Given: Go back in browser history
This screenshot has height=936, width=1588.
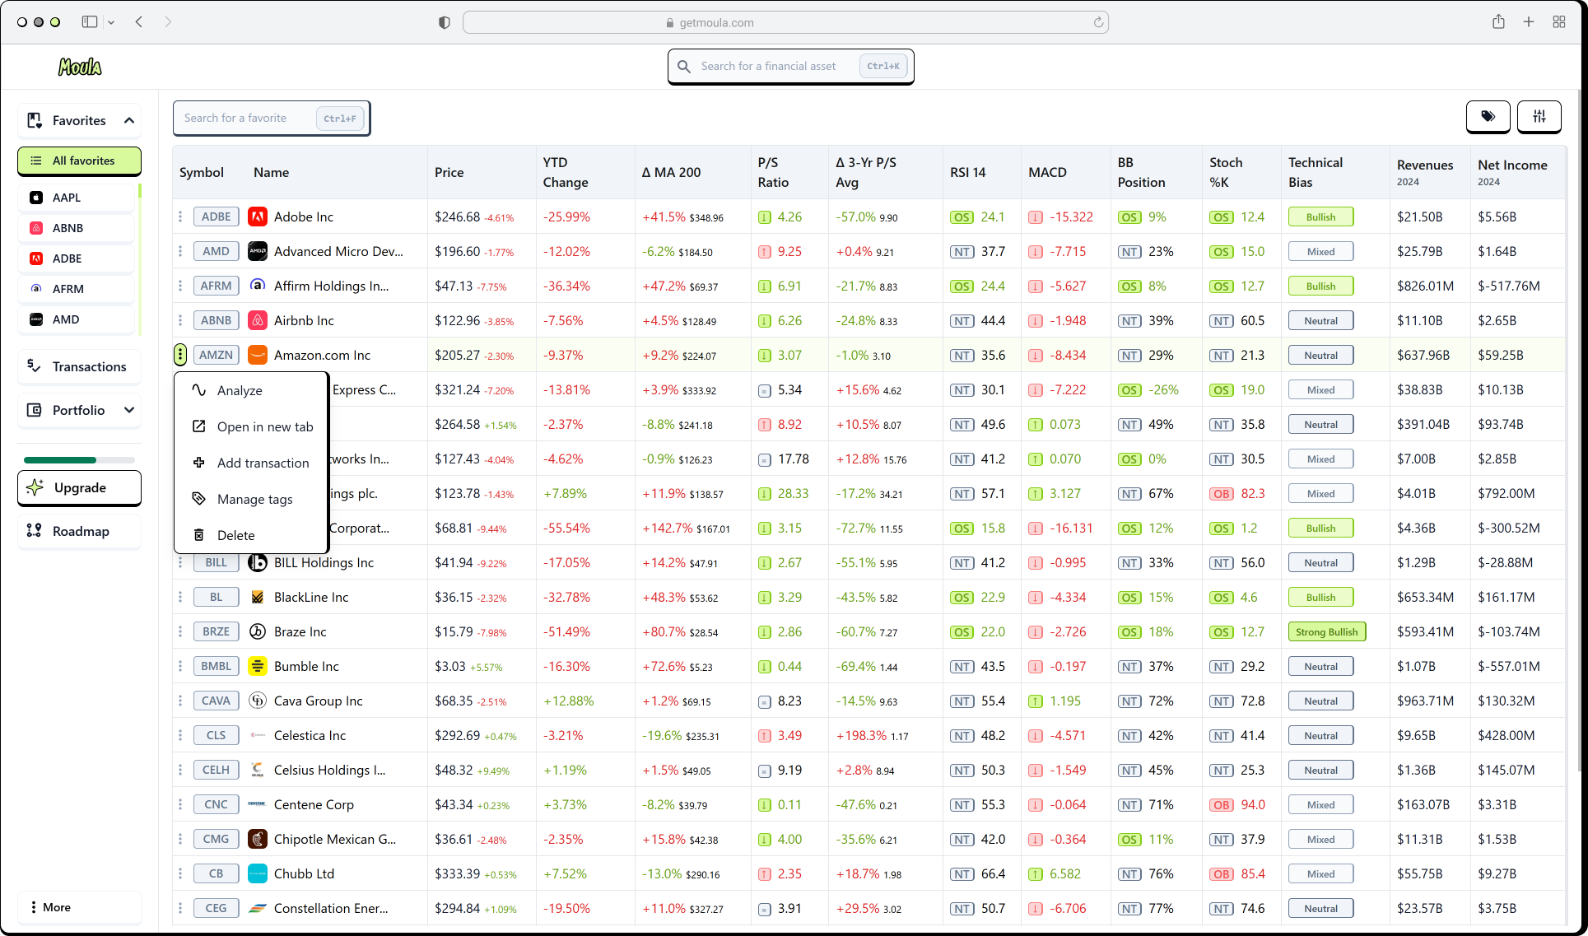Looking at the screenshot, I should 139,22.
